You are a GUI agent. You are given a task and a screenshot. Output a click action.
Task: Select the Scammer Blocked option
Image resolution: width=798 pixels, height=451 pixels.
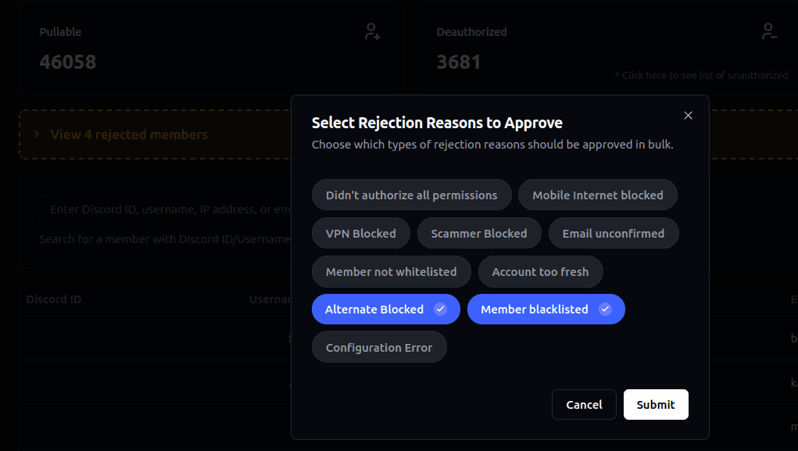pyautogui.click(x=478, y=234)
